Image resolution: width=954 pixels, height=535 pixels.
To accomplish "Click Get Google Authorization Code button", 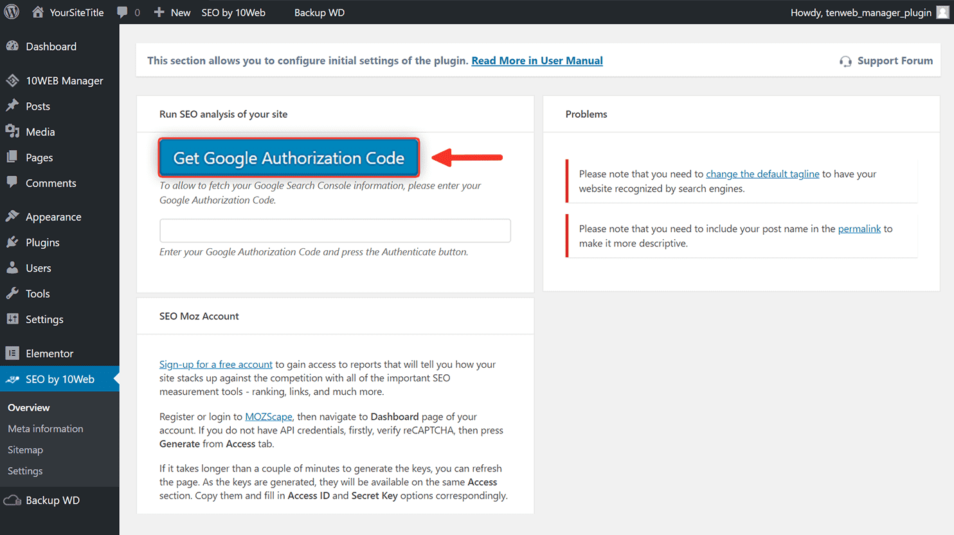I will (289, 158).
